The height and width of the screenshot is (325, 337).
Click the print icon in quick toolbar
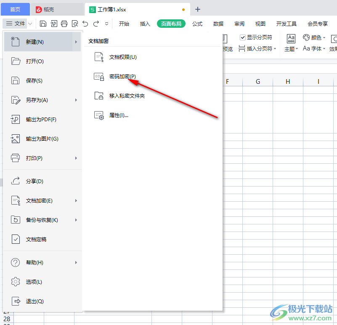pos(64,24)
